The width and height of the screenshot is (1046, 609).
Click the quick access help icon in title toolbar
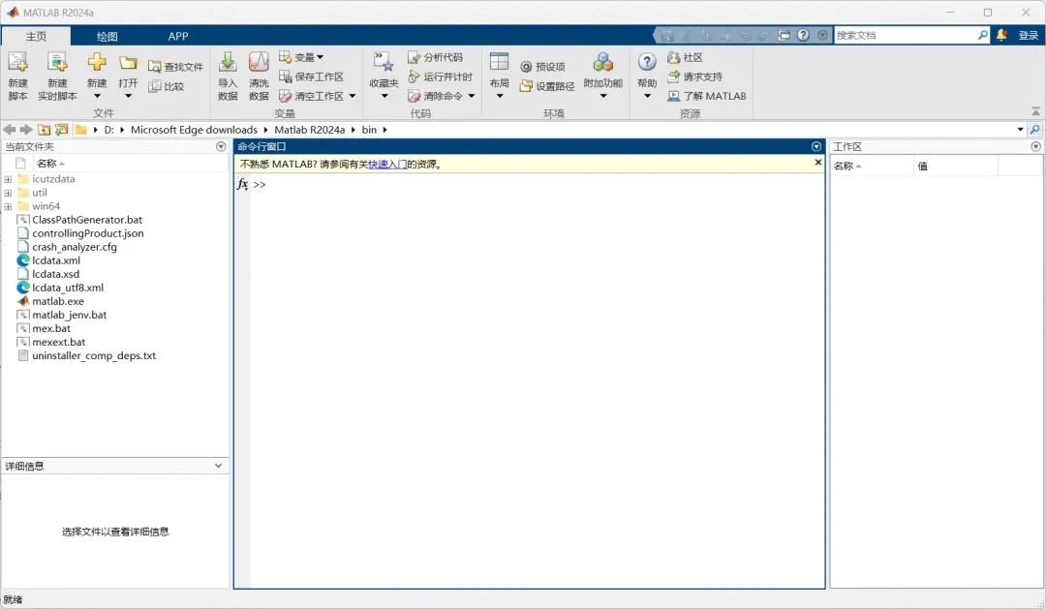tap(803, 36)
